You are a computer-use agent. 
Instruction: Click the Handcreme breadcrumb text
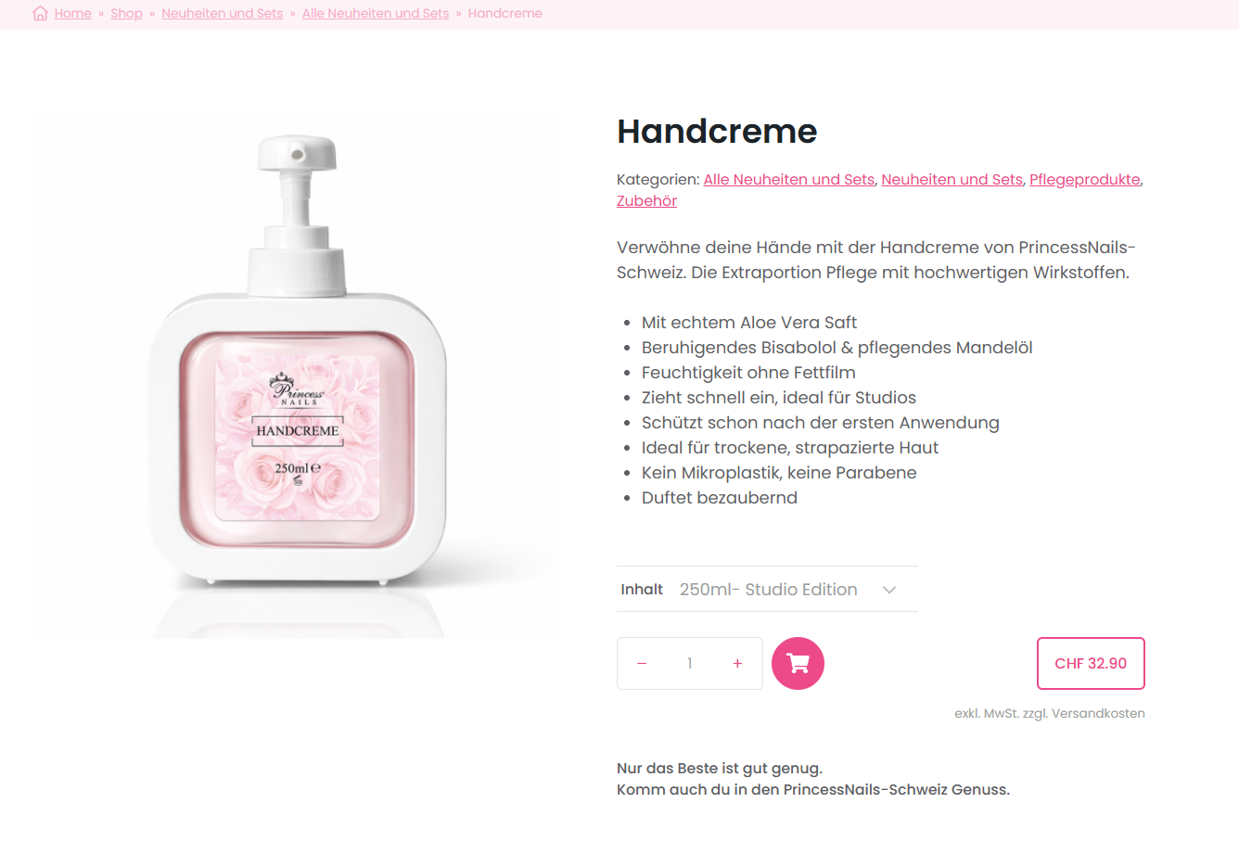point(505,13)
